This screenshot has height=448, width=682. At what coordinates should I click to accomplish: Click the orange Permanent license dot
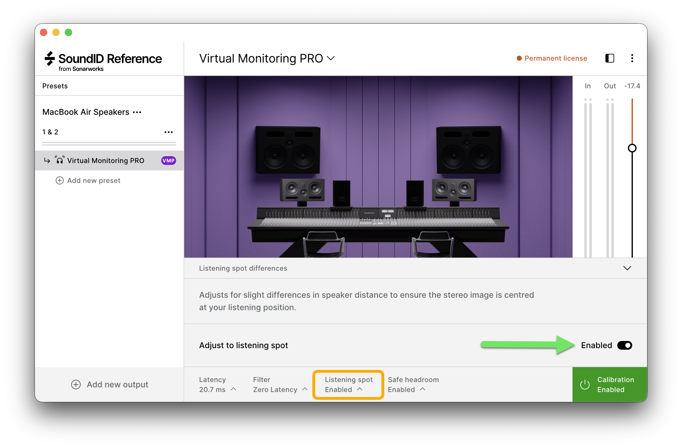click(x=519, y=58)
